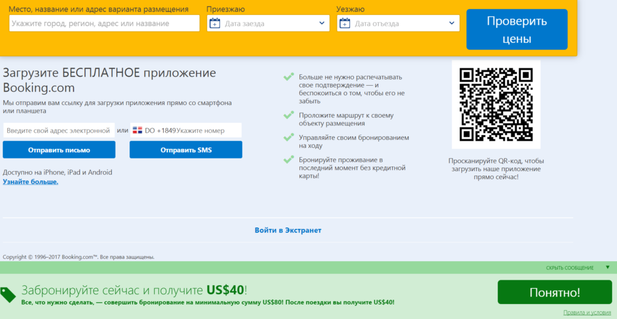The image size is (617, 319).
Task: Click the QR code image
Action: click(x=496, y=105)
